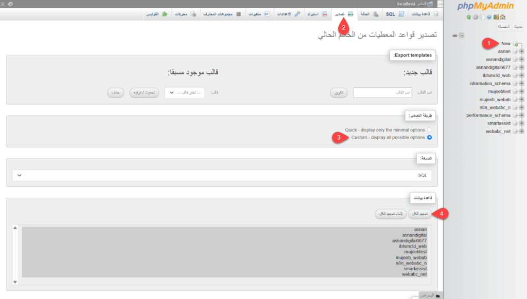The height and width of the screenshot is (299, 527).
Task: Click the تكوين create template button
Action: (339, 92)
